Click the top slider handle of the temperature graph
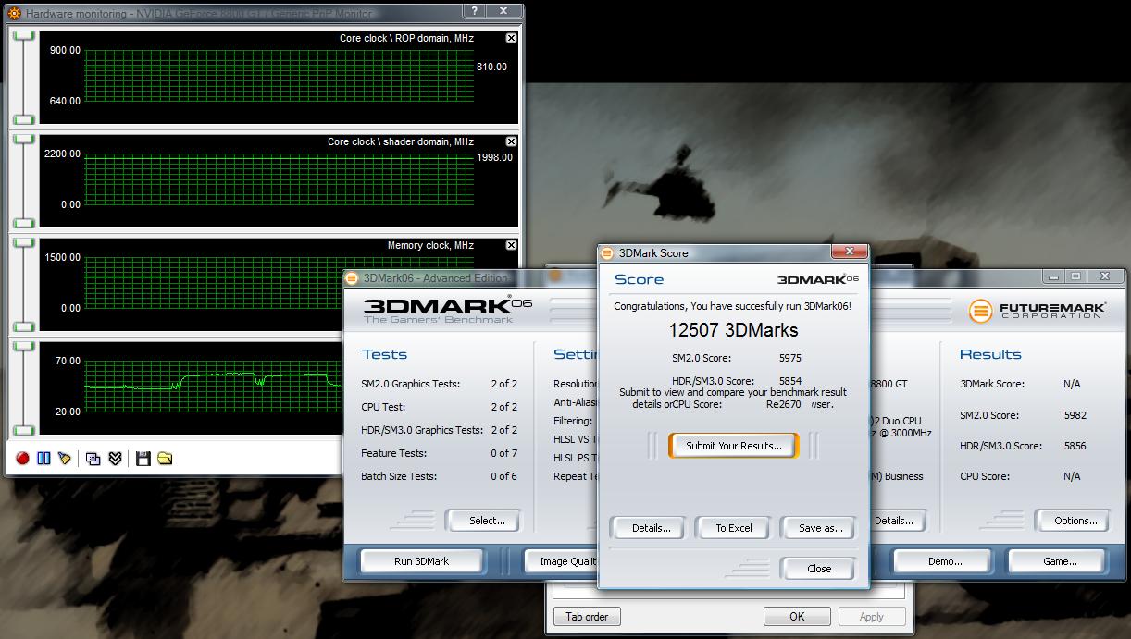Viewport: 1131px width, 639px height. click(x=24, y=347)
